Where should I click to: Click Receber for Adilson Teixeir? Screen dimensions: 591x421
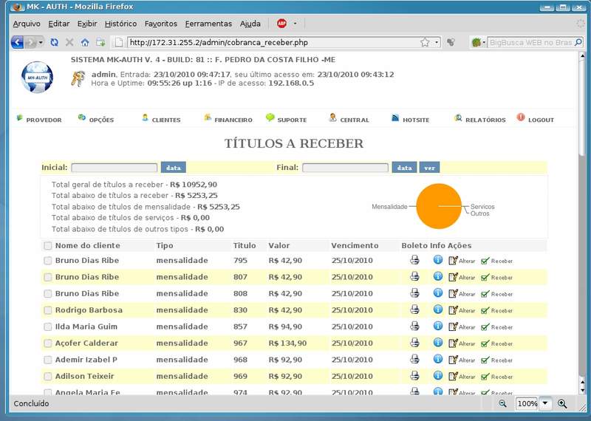click(x=496, y=377)
